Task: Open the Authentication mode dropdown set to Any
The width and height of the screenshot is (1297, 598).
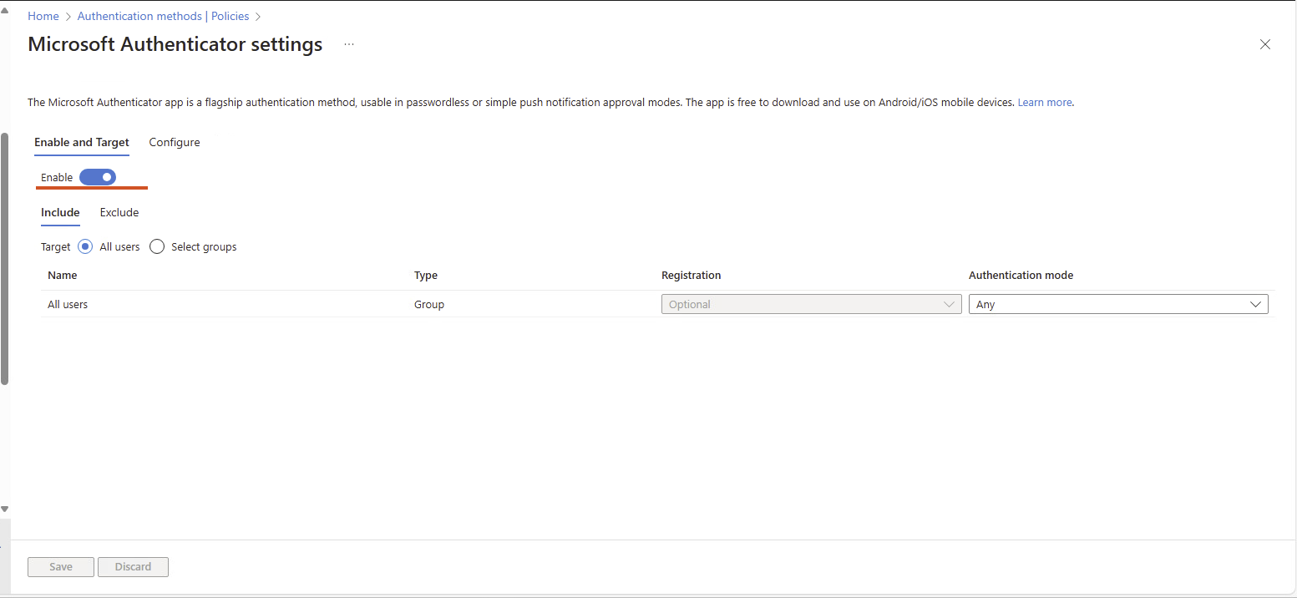Action: (x=1118, y=304)
